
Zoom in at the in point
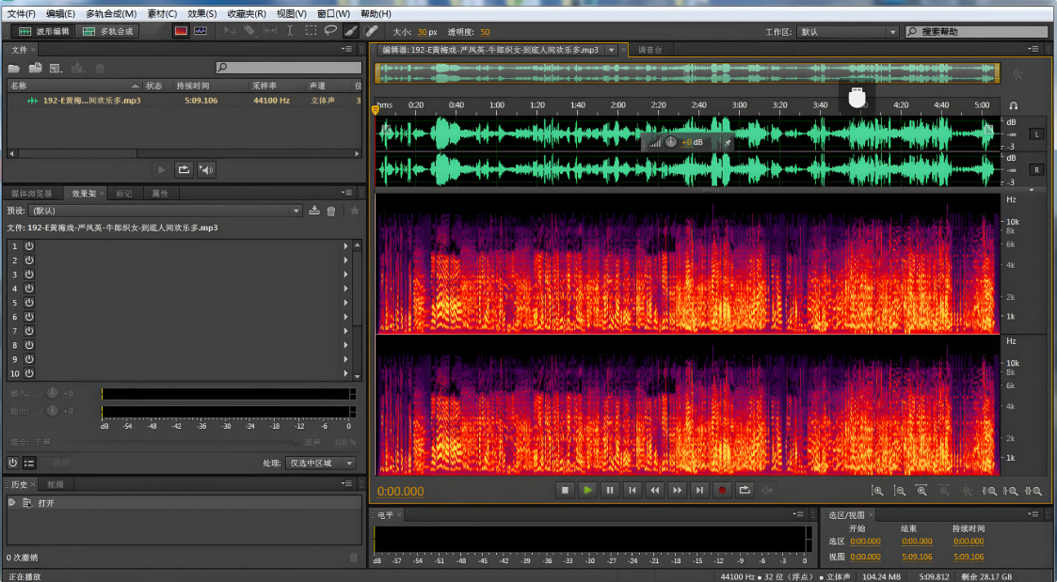pyautogui.click(x=989, y=491)
